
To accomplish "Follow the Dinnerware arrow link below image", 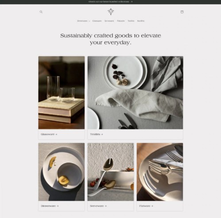I will (50, 206).
